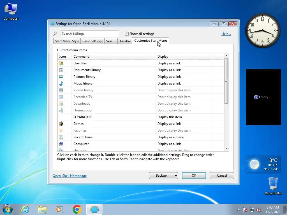Select the Downloads command text
287x215 pixels.
(82, 104)
